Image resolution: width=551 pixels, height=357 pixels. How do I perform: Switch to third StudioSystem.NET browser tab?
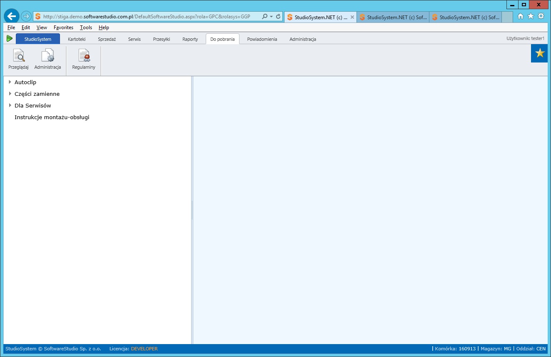pyautogui.click(x=465, y=17)
